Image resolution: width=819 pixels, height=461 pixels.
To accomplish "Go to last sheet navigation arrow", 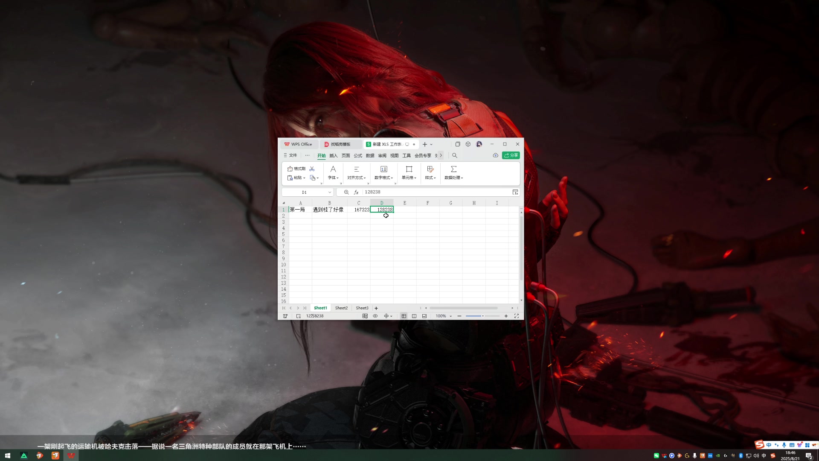I will pyautogui.click(x=305, y=308).
